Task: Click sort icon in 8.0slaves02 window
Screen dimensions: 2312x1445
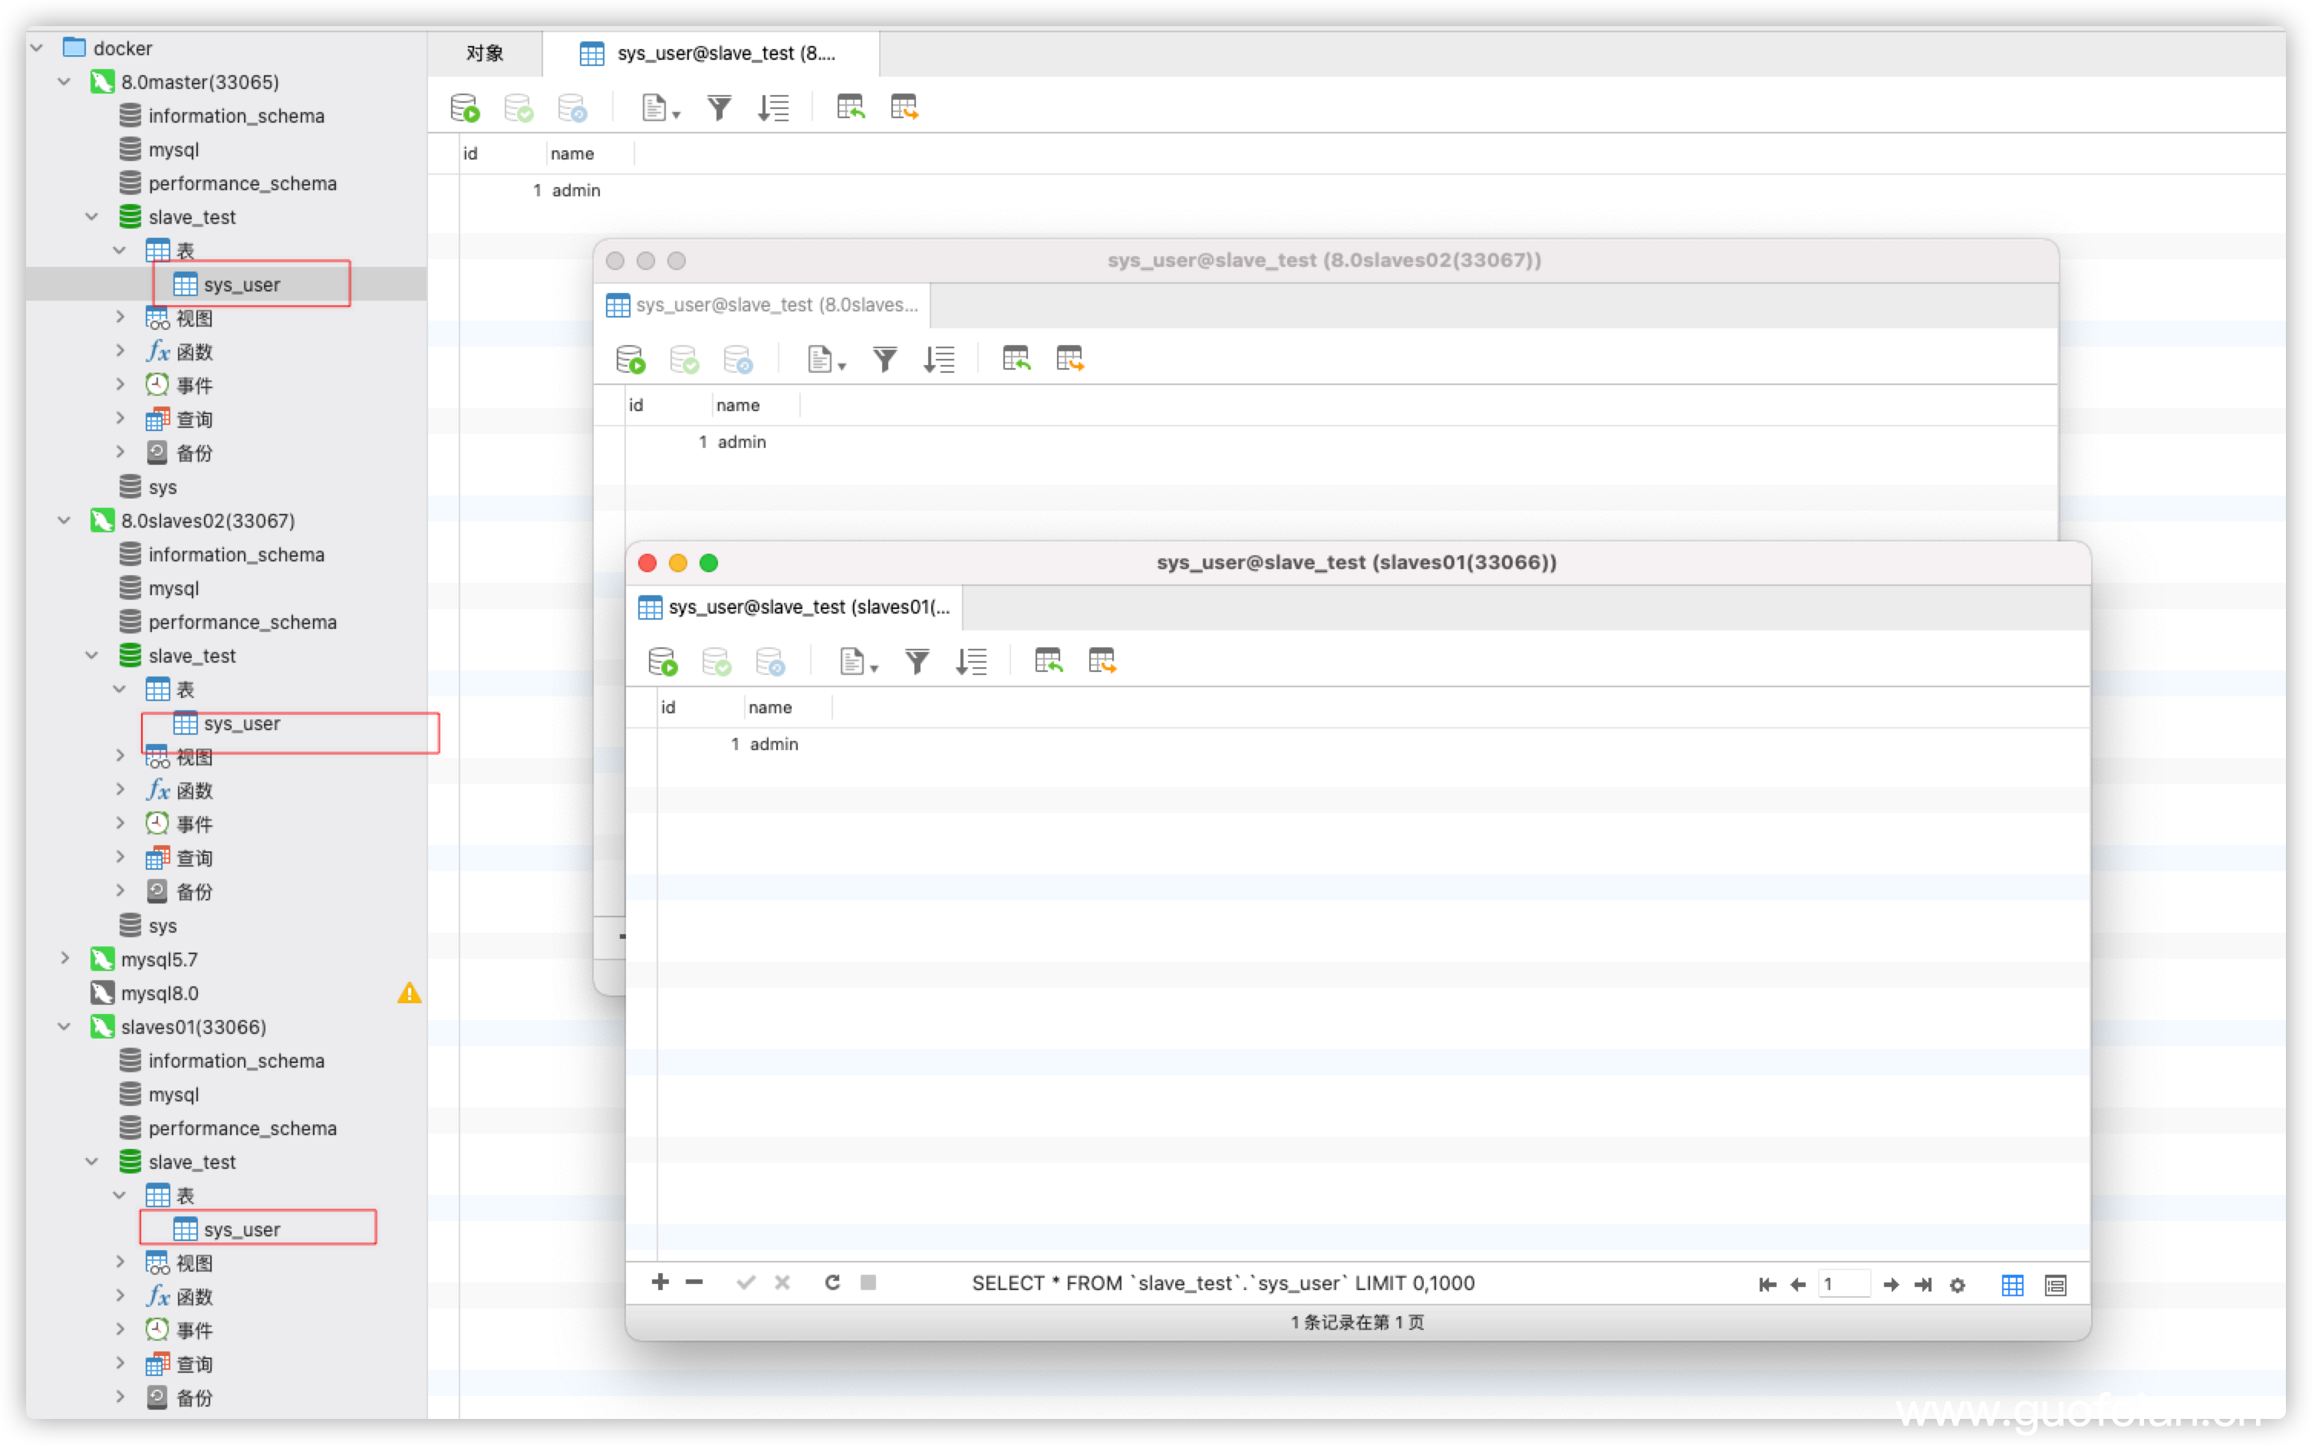Action: [939, 360]
